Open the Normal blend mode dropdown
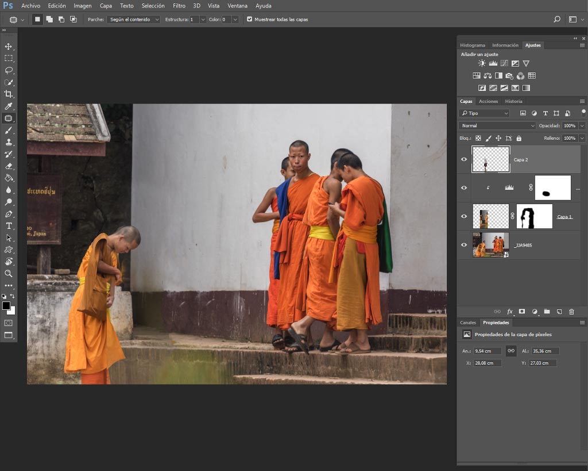This screenshot has width=588, height=471. [497, 125]
